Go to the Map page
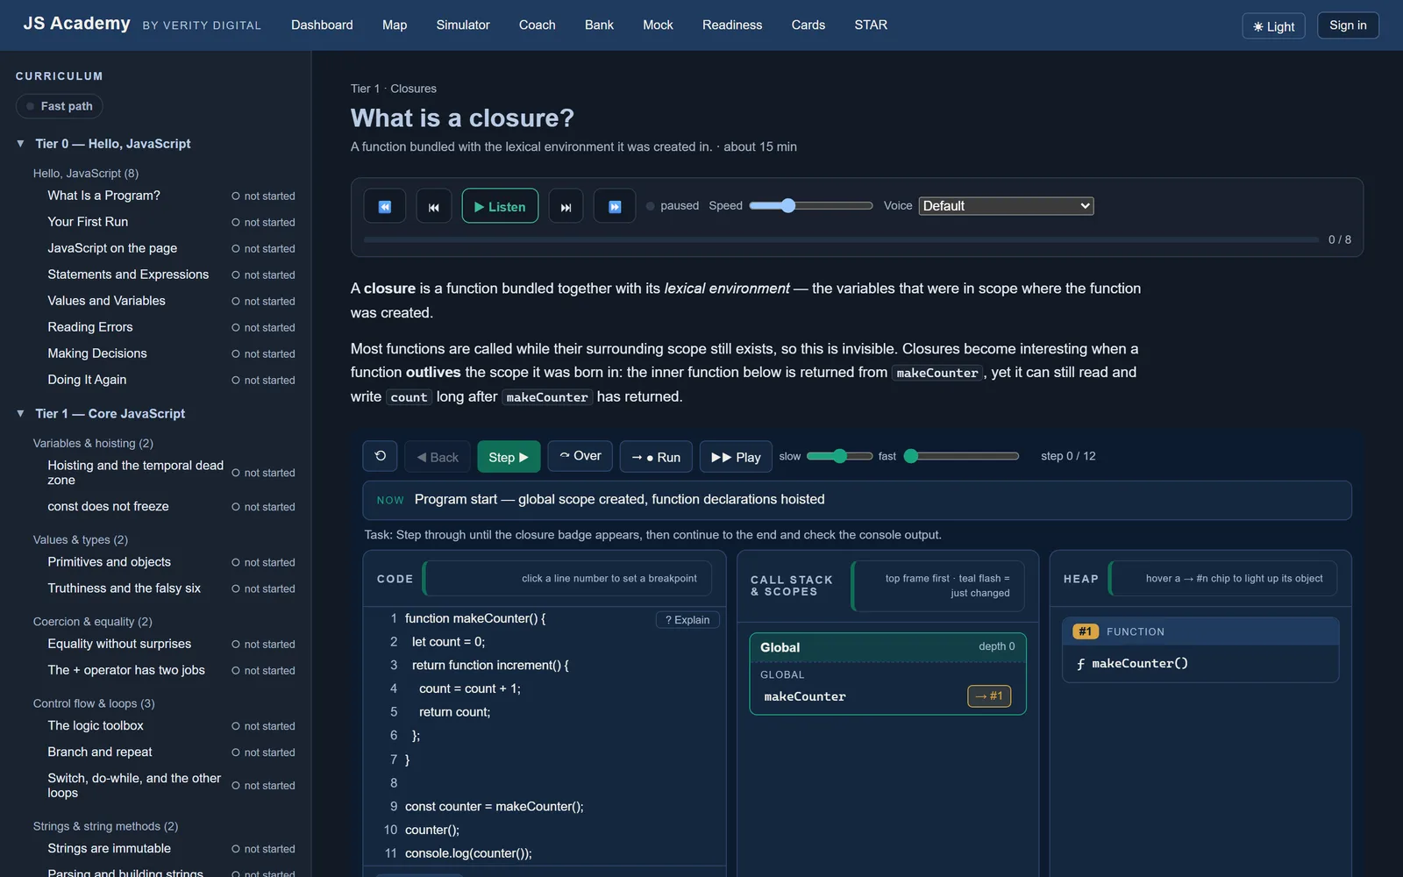Screen dimensions: 1403x877 395,25
